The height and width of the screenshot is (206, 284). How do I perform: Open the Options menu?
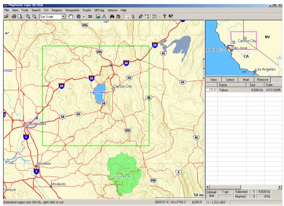tap(112, 10)
